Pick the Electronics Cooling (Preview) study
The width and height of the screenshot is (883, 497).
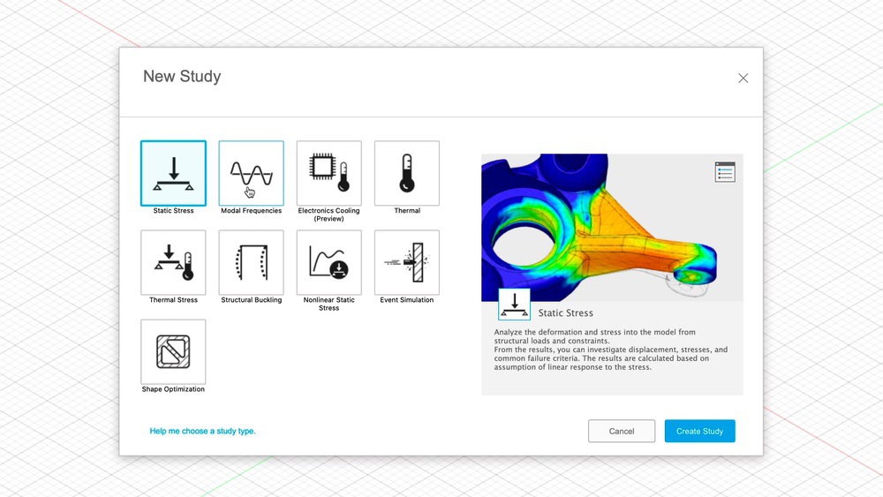coord(328,173)
